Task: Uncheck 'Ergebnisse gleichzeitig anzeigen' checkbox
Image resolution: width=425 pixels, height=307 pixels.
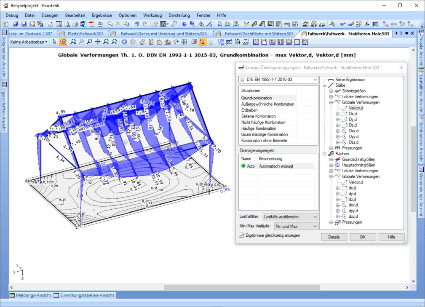Action: click(x=241, y=235)
